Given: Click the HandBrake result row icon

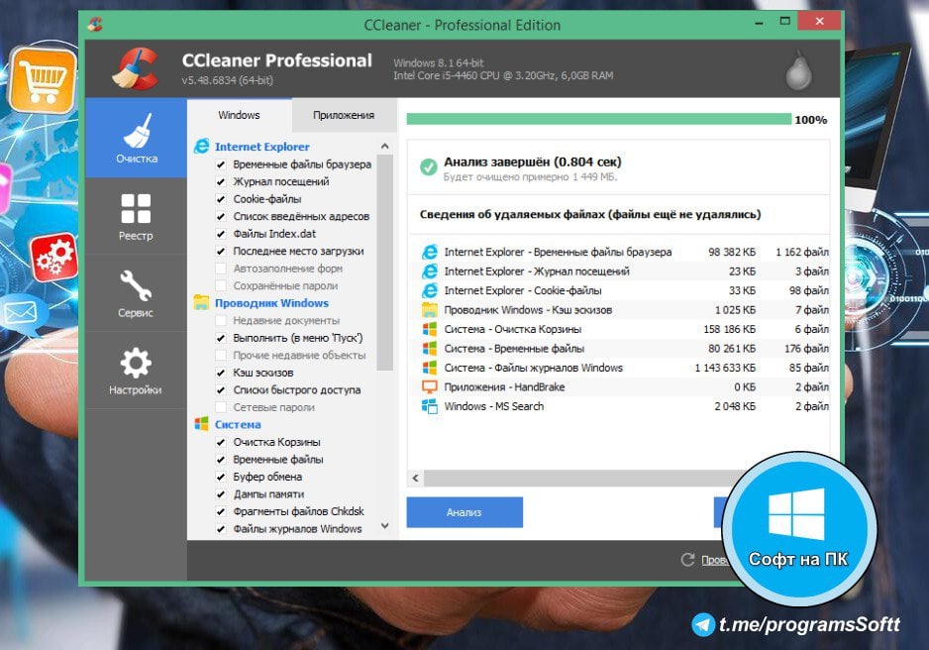Looking at the screenshot, I should coord(429,387).
